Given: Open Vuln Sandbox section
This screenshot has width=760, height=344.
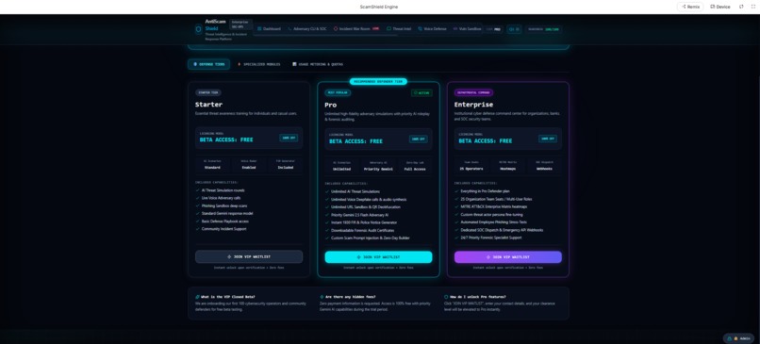Looking at the screenshot, I should [468, 28].
